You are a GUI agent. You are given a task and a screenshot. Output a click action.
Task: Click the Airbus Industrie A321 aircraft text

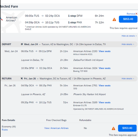point(83,54)
